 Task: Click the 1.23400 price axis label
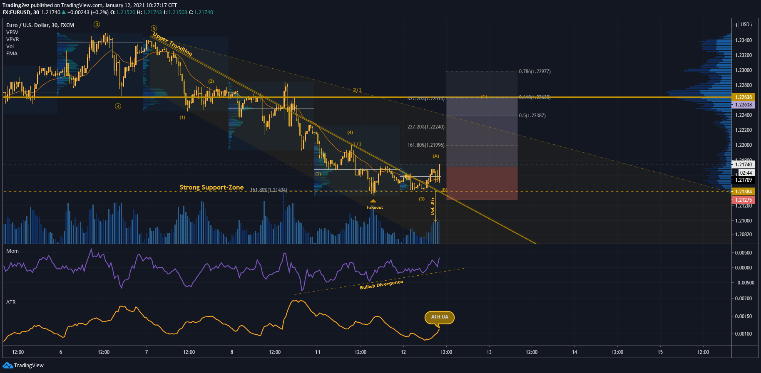pos(744,40)
